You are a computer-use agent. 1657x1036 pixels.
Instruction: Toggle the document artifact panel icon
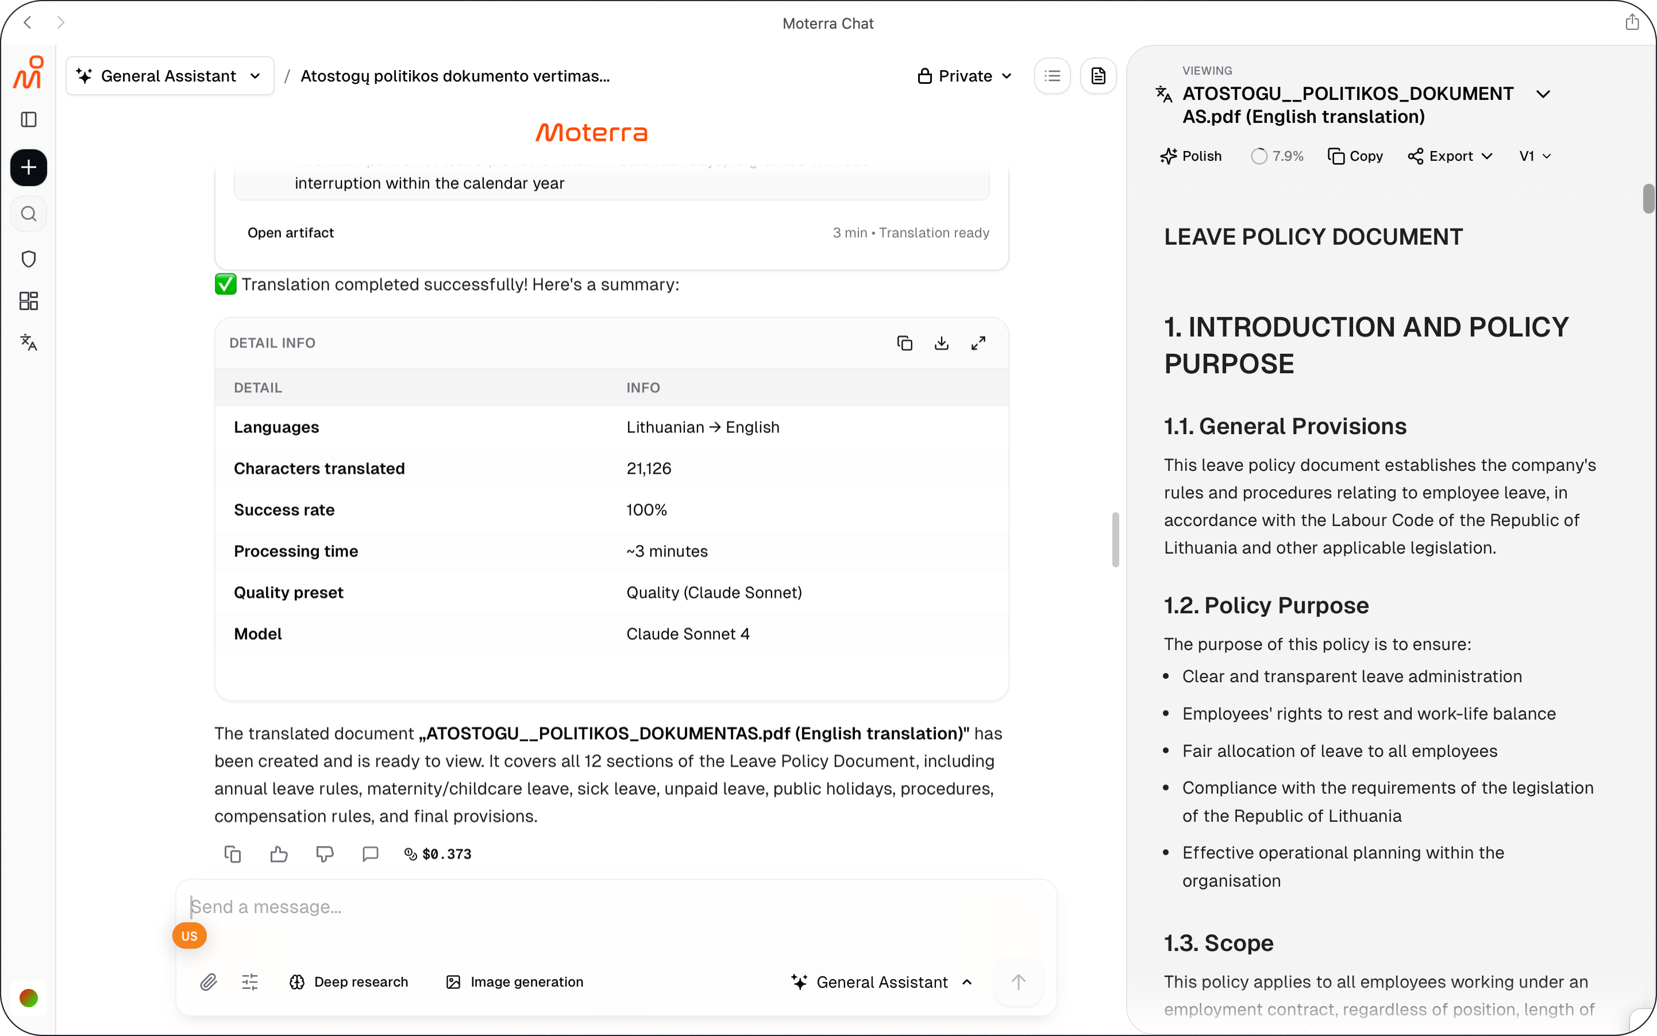coord(1099,75)
